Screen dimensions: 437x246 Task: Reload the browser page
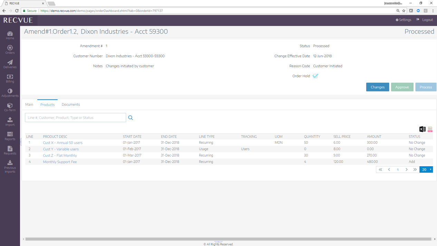(x=17, y=11)
